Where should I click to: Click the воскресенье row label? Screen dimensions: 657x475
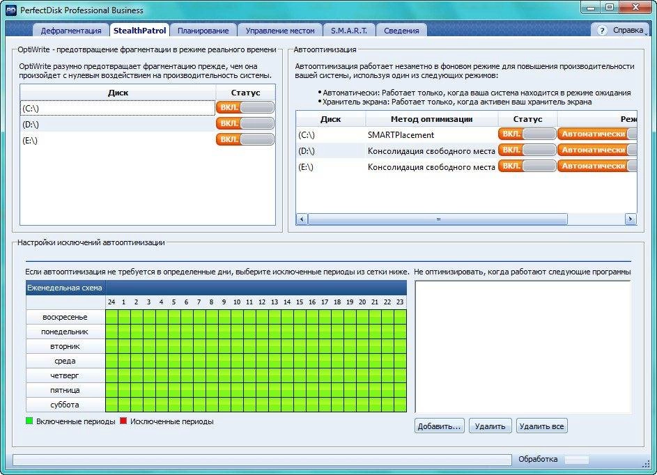pos(65,317)
